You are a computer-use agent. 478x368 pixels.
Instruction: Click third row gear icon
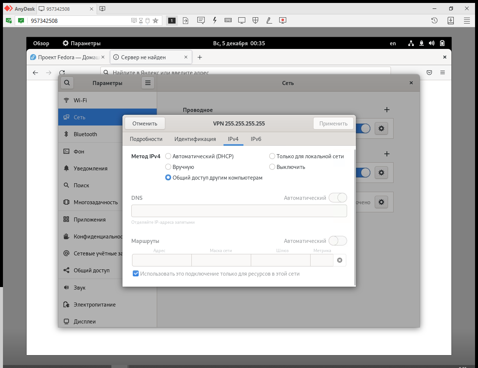381,202
